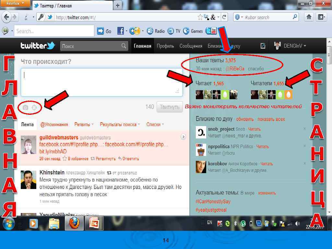Image resolution: width=332 pixels, height=249 pixels.
Task: Go to the Firefox home page icon
Action: pyautogui.click(x=309, y=17)
